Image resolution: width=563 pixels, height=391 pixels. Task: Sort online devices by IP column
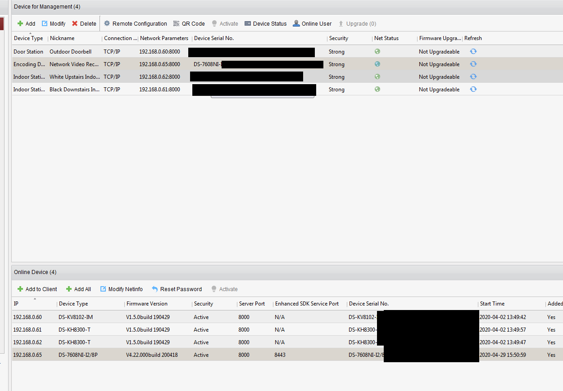click(x=34, y=304)
